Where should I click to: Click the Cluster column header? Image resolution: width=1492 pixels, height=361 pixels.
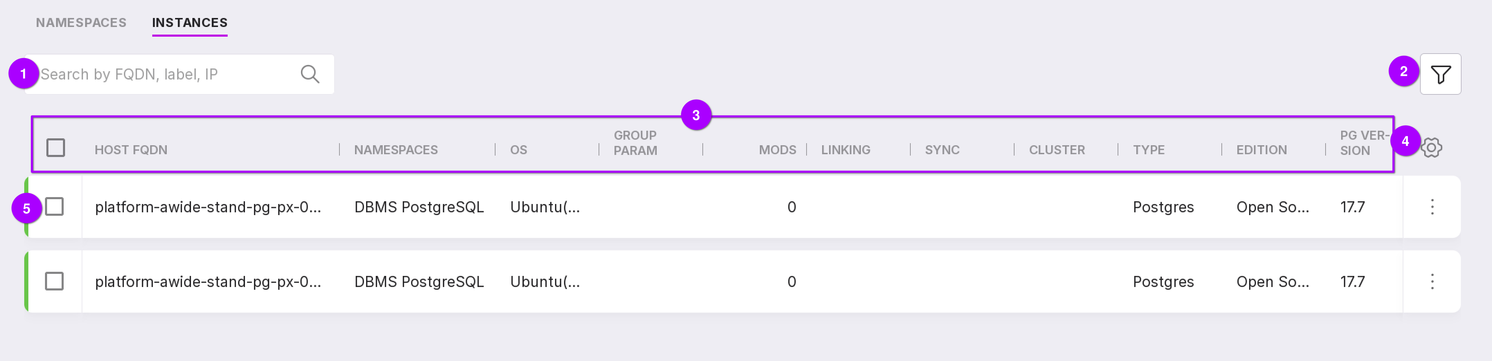[1056, 150]
